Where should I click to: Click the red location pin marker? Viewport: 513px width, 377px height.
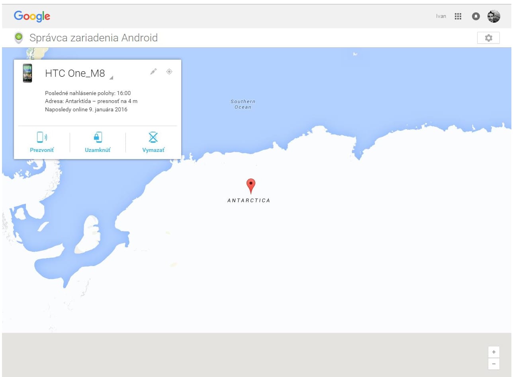pos(251,186)
